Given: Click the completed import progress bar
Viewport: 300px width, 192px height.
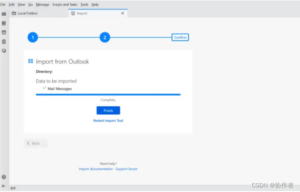Looking at the screenshot, I should point(108,95).
